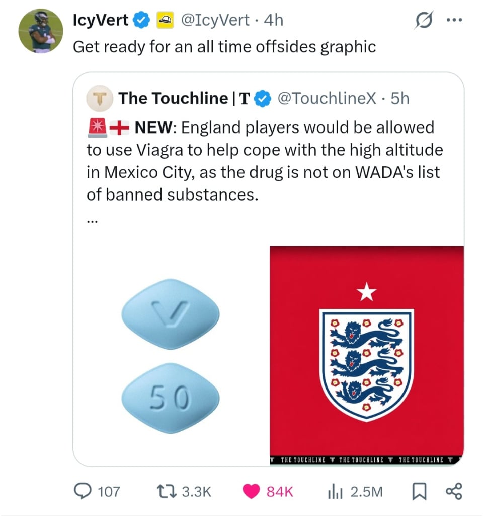Open the England crest image
Screen dimensions: 483x516
[367, 355]
